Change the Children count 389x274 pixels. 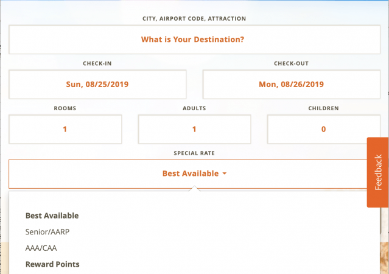(x=323, y=129)
